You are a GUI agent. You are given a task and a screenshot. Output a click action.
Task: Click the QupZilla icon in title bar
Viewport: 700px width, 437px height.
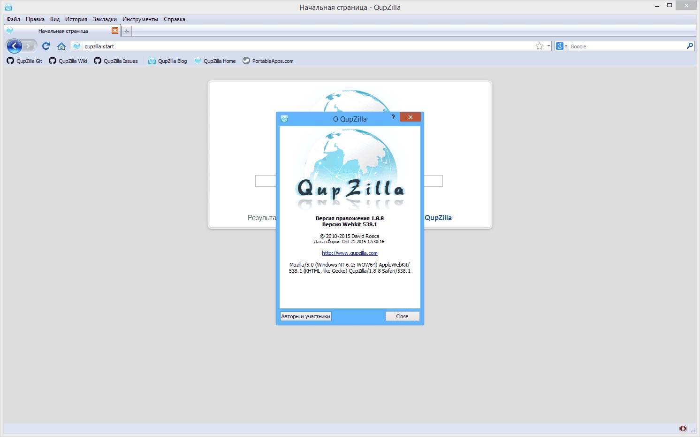8,7
